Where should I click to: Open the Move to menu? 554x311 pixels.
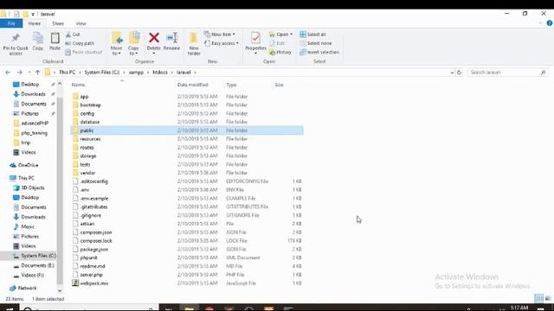[x=116, y=44]
